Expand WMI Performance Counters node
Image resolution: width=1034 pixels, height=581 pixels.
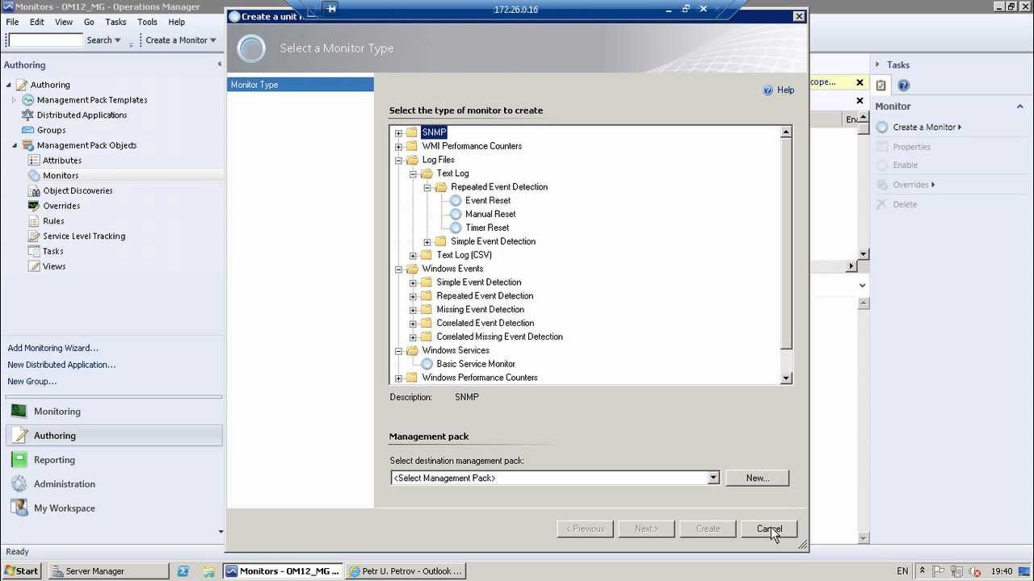(x=398, y=146)
